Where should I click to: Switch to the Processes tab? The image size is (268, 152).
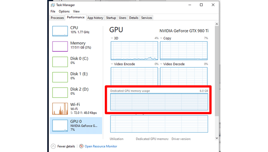point(57,18)
